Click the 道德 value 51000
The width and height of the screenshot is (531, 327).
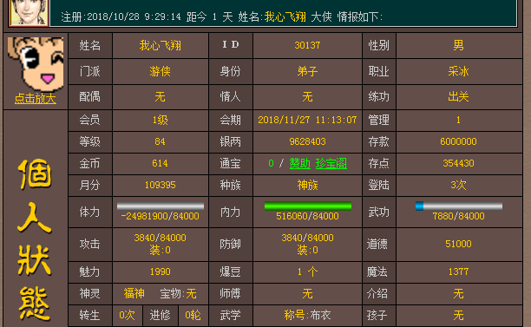pos(458,244)
